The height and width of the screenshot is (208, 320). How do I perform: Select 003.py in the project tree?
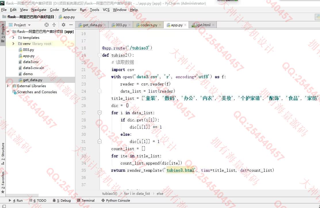pyautogui.click(x=28, y=50)
